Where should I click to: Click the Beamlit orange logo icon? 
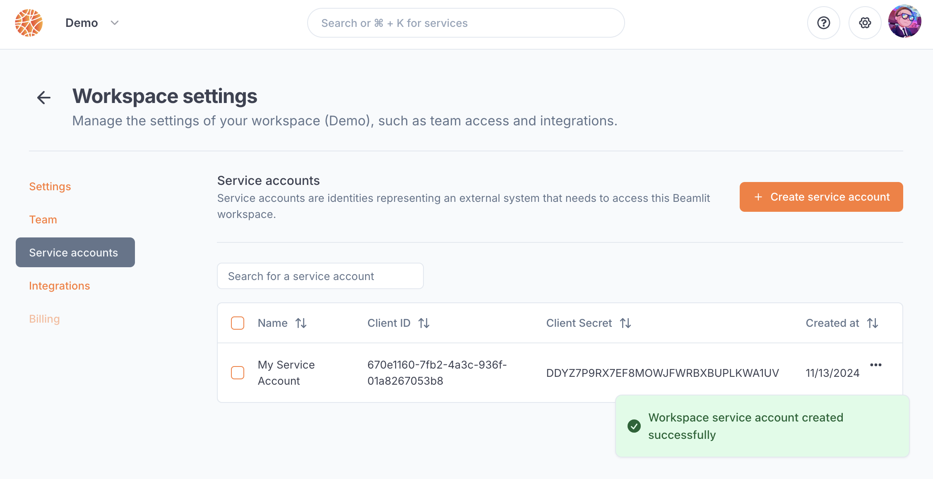coord(29,23)
